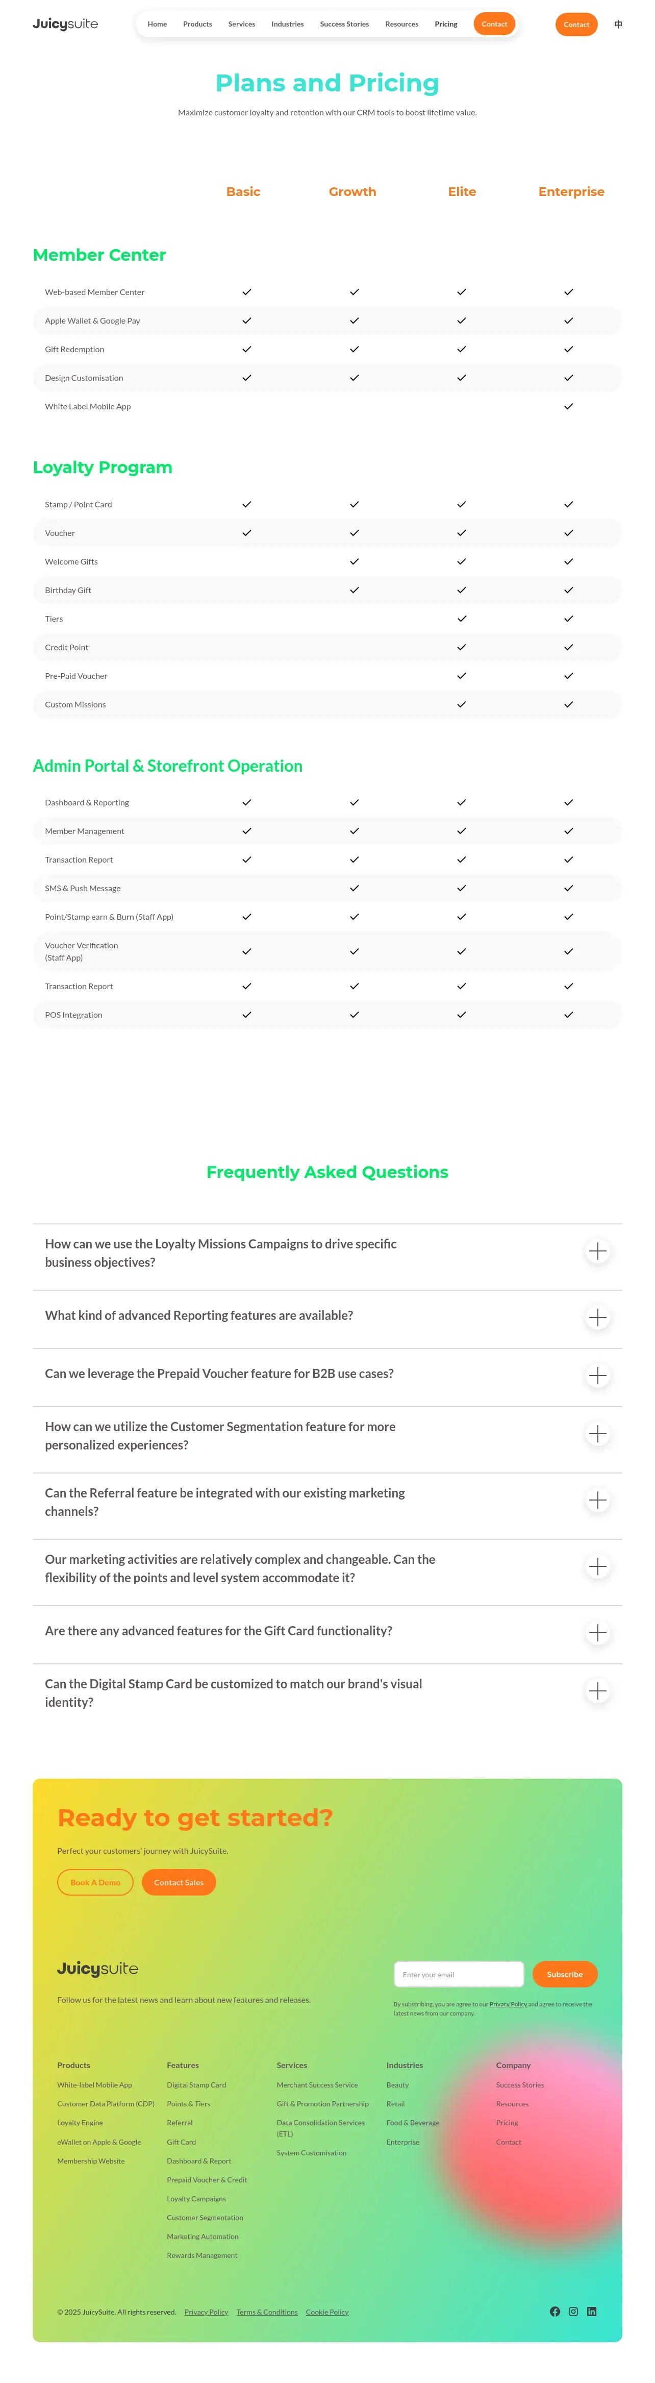This screenshot has height=2383, width=655.
Task: Expand the Prepaid Voucher B2B question
Action: [x=598, y=1375]
